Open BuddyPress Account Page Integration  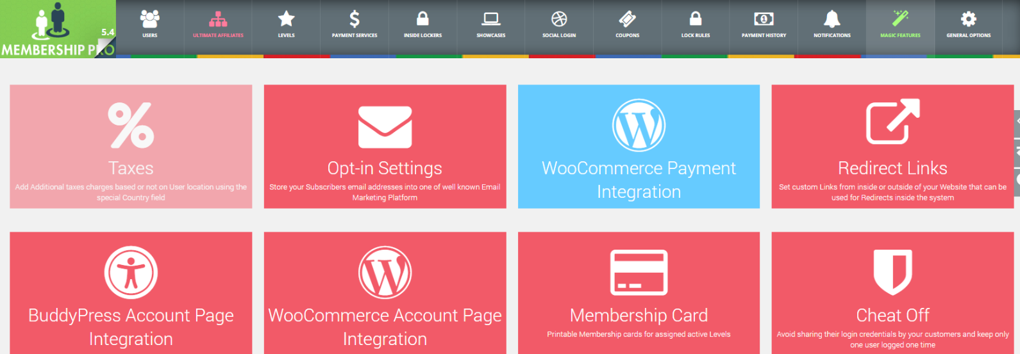pos(131,293)
